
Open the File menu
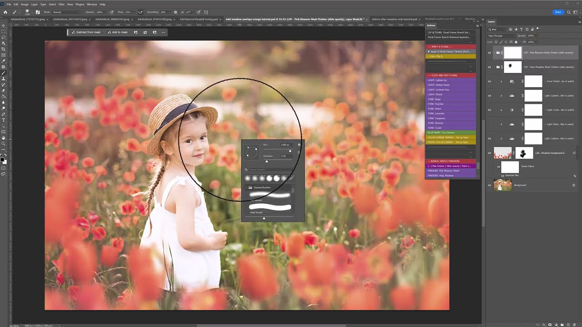pos(9,4)
